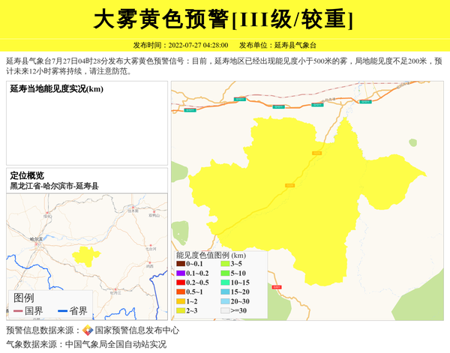Select the orange 0.5~1 legend swatch

[x=181, y=292]
